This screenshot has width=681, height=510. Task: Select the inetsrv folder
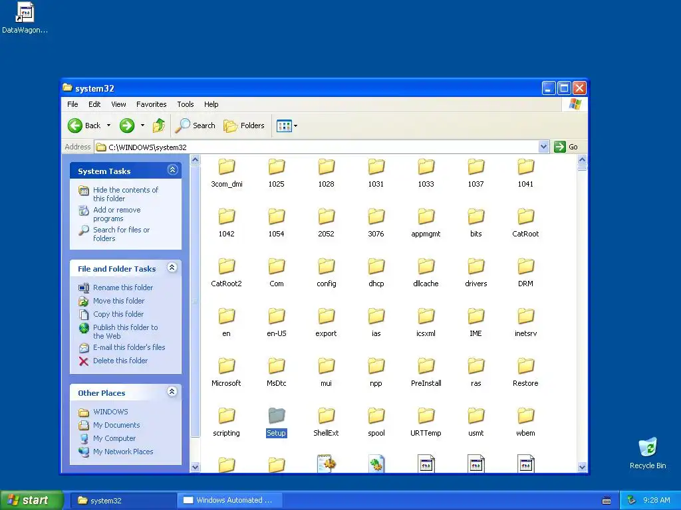pos(525,322)
